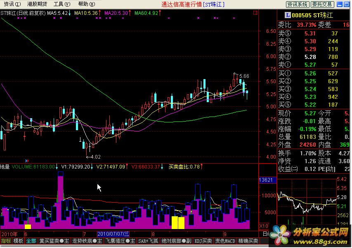Select the 指标 tab
The image size is (352, 248).
click(6, 241)
